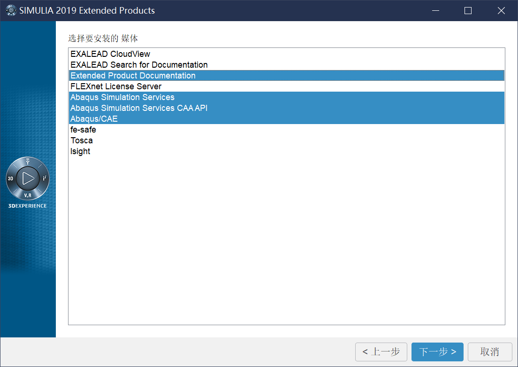This screenshot has width=518, height=367.
Task: Select fe-safe in the list
Action: coord(83,130)
